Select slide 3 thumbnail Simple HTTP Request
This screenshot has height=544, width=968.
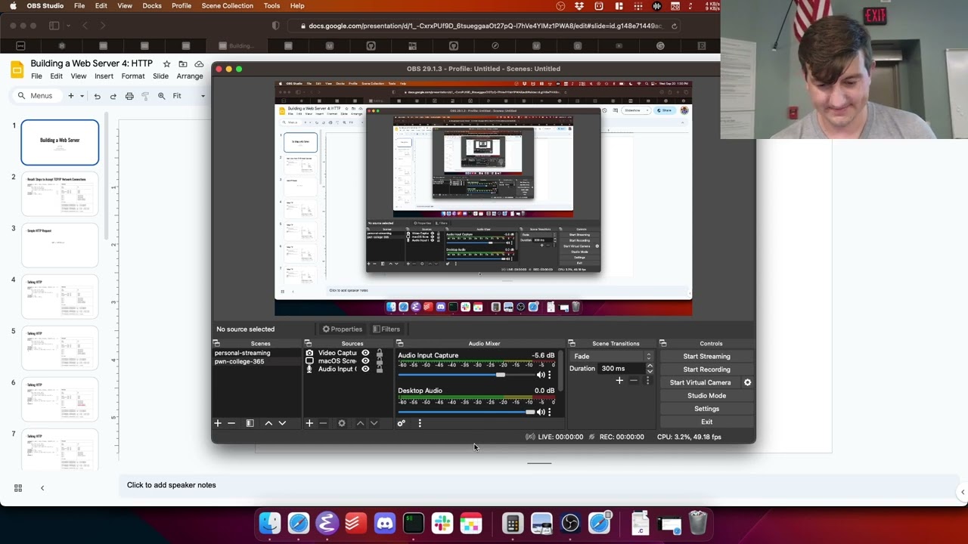click(x=60, y=245)
